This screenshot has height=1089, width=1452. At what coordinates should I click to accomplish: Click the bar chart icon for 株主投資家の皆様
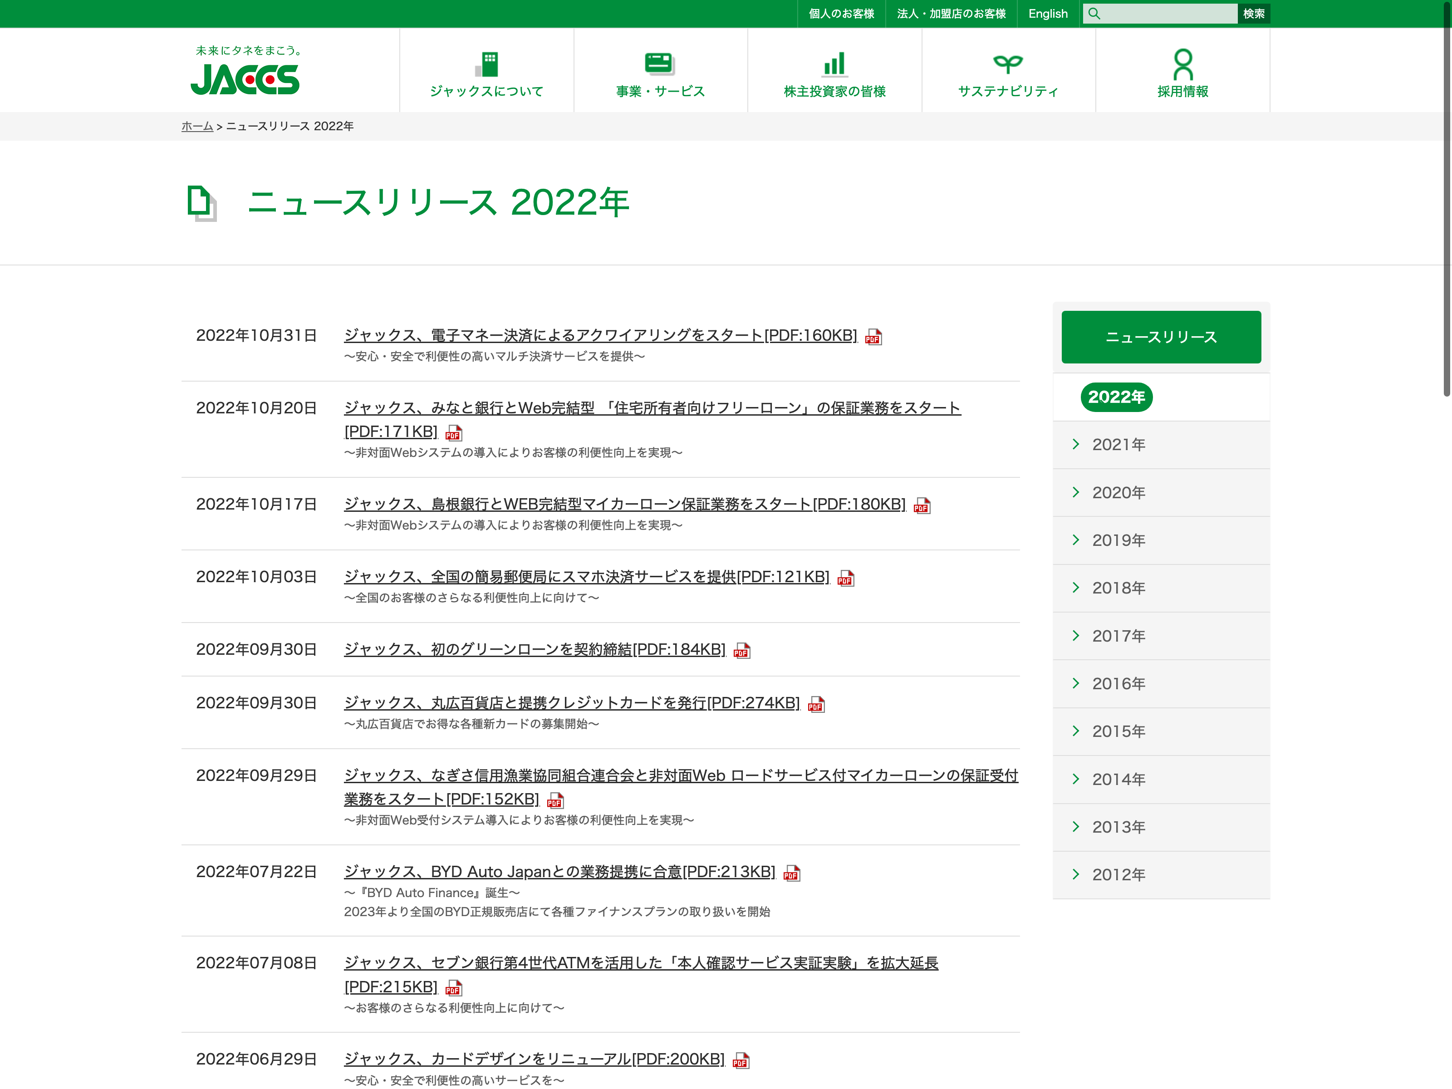pos(834,64)
